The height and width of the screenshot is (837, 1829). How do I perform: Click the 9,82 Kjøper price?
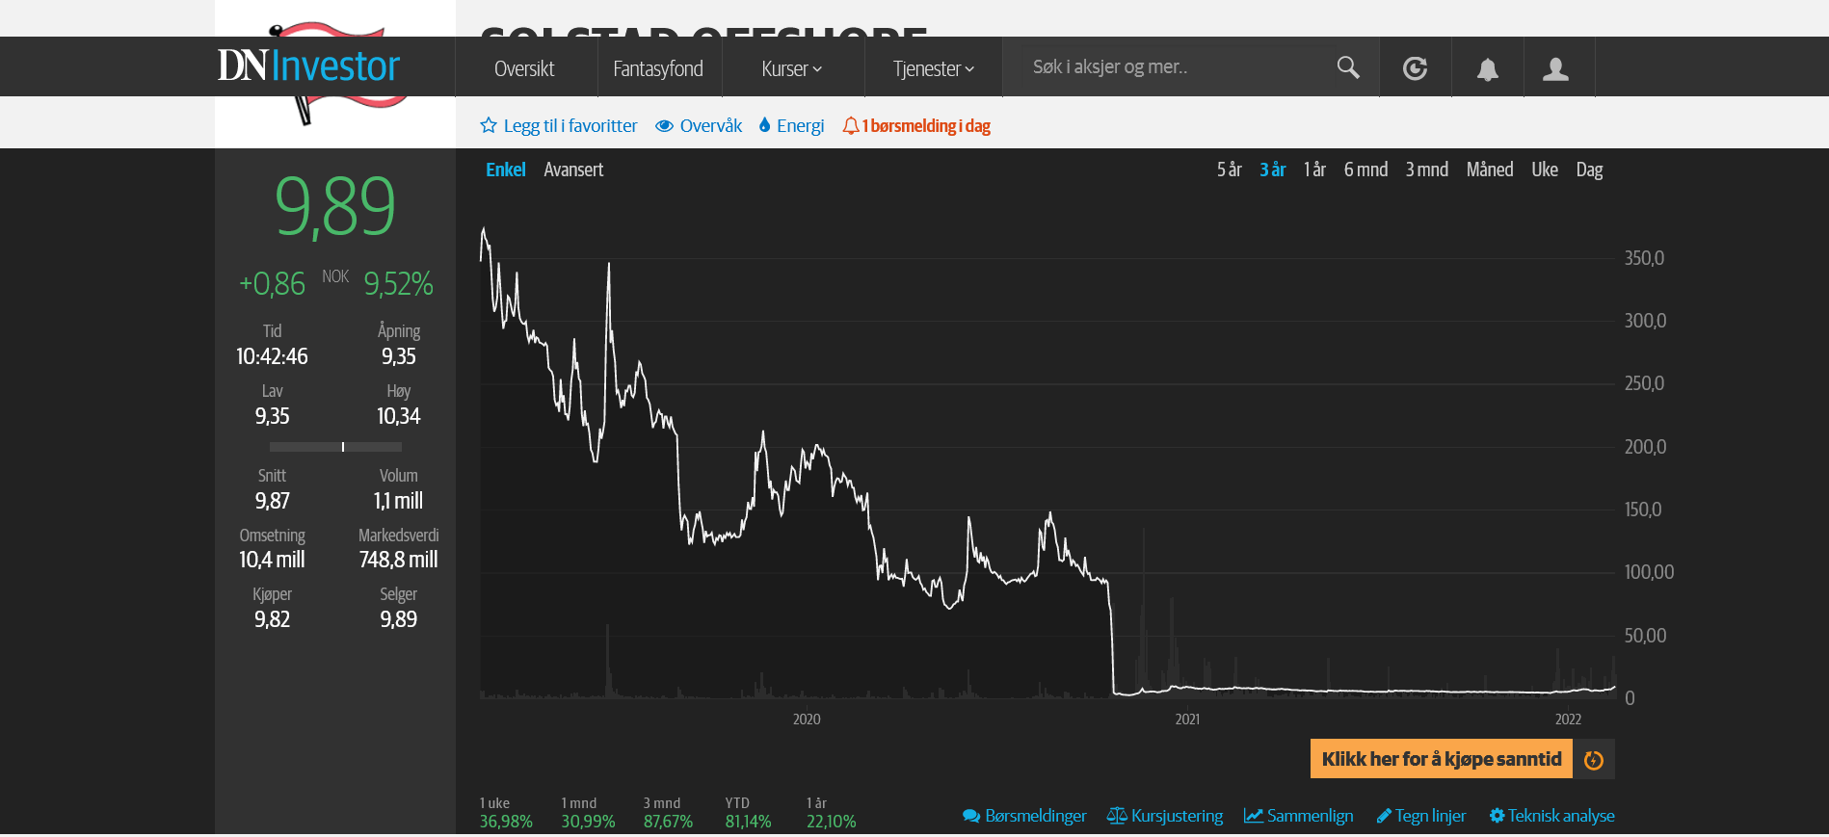(272, 619)
